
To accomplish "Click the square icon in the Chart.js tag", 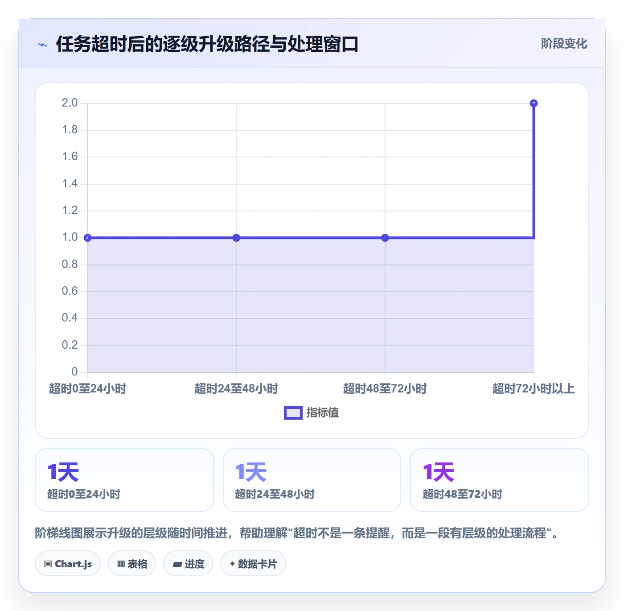I will pos(48,564).
